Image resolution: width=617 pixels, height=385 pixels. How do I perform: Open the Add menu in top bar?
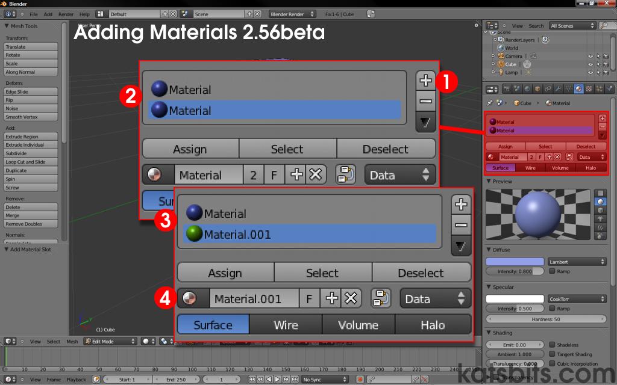coord(48,14)
